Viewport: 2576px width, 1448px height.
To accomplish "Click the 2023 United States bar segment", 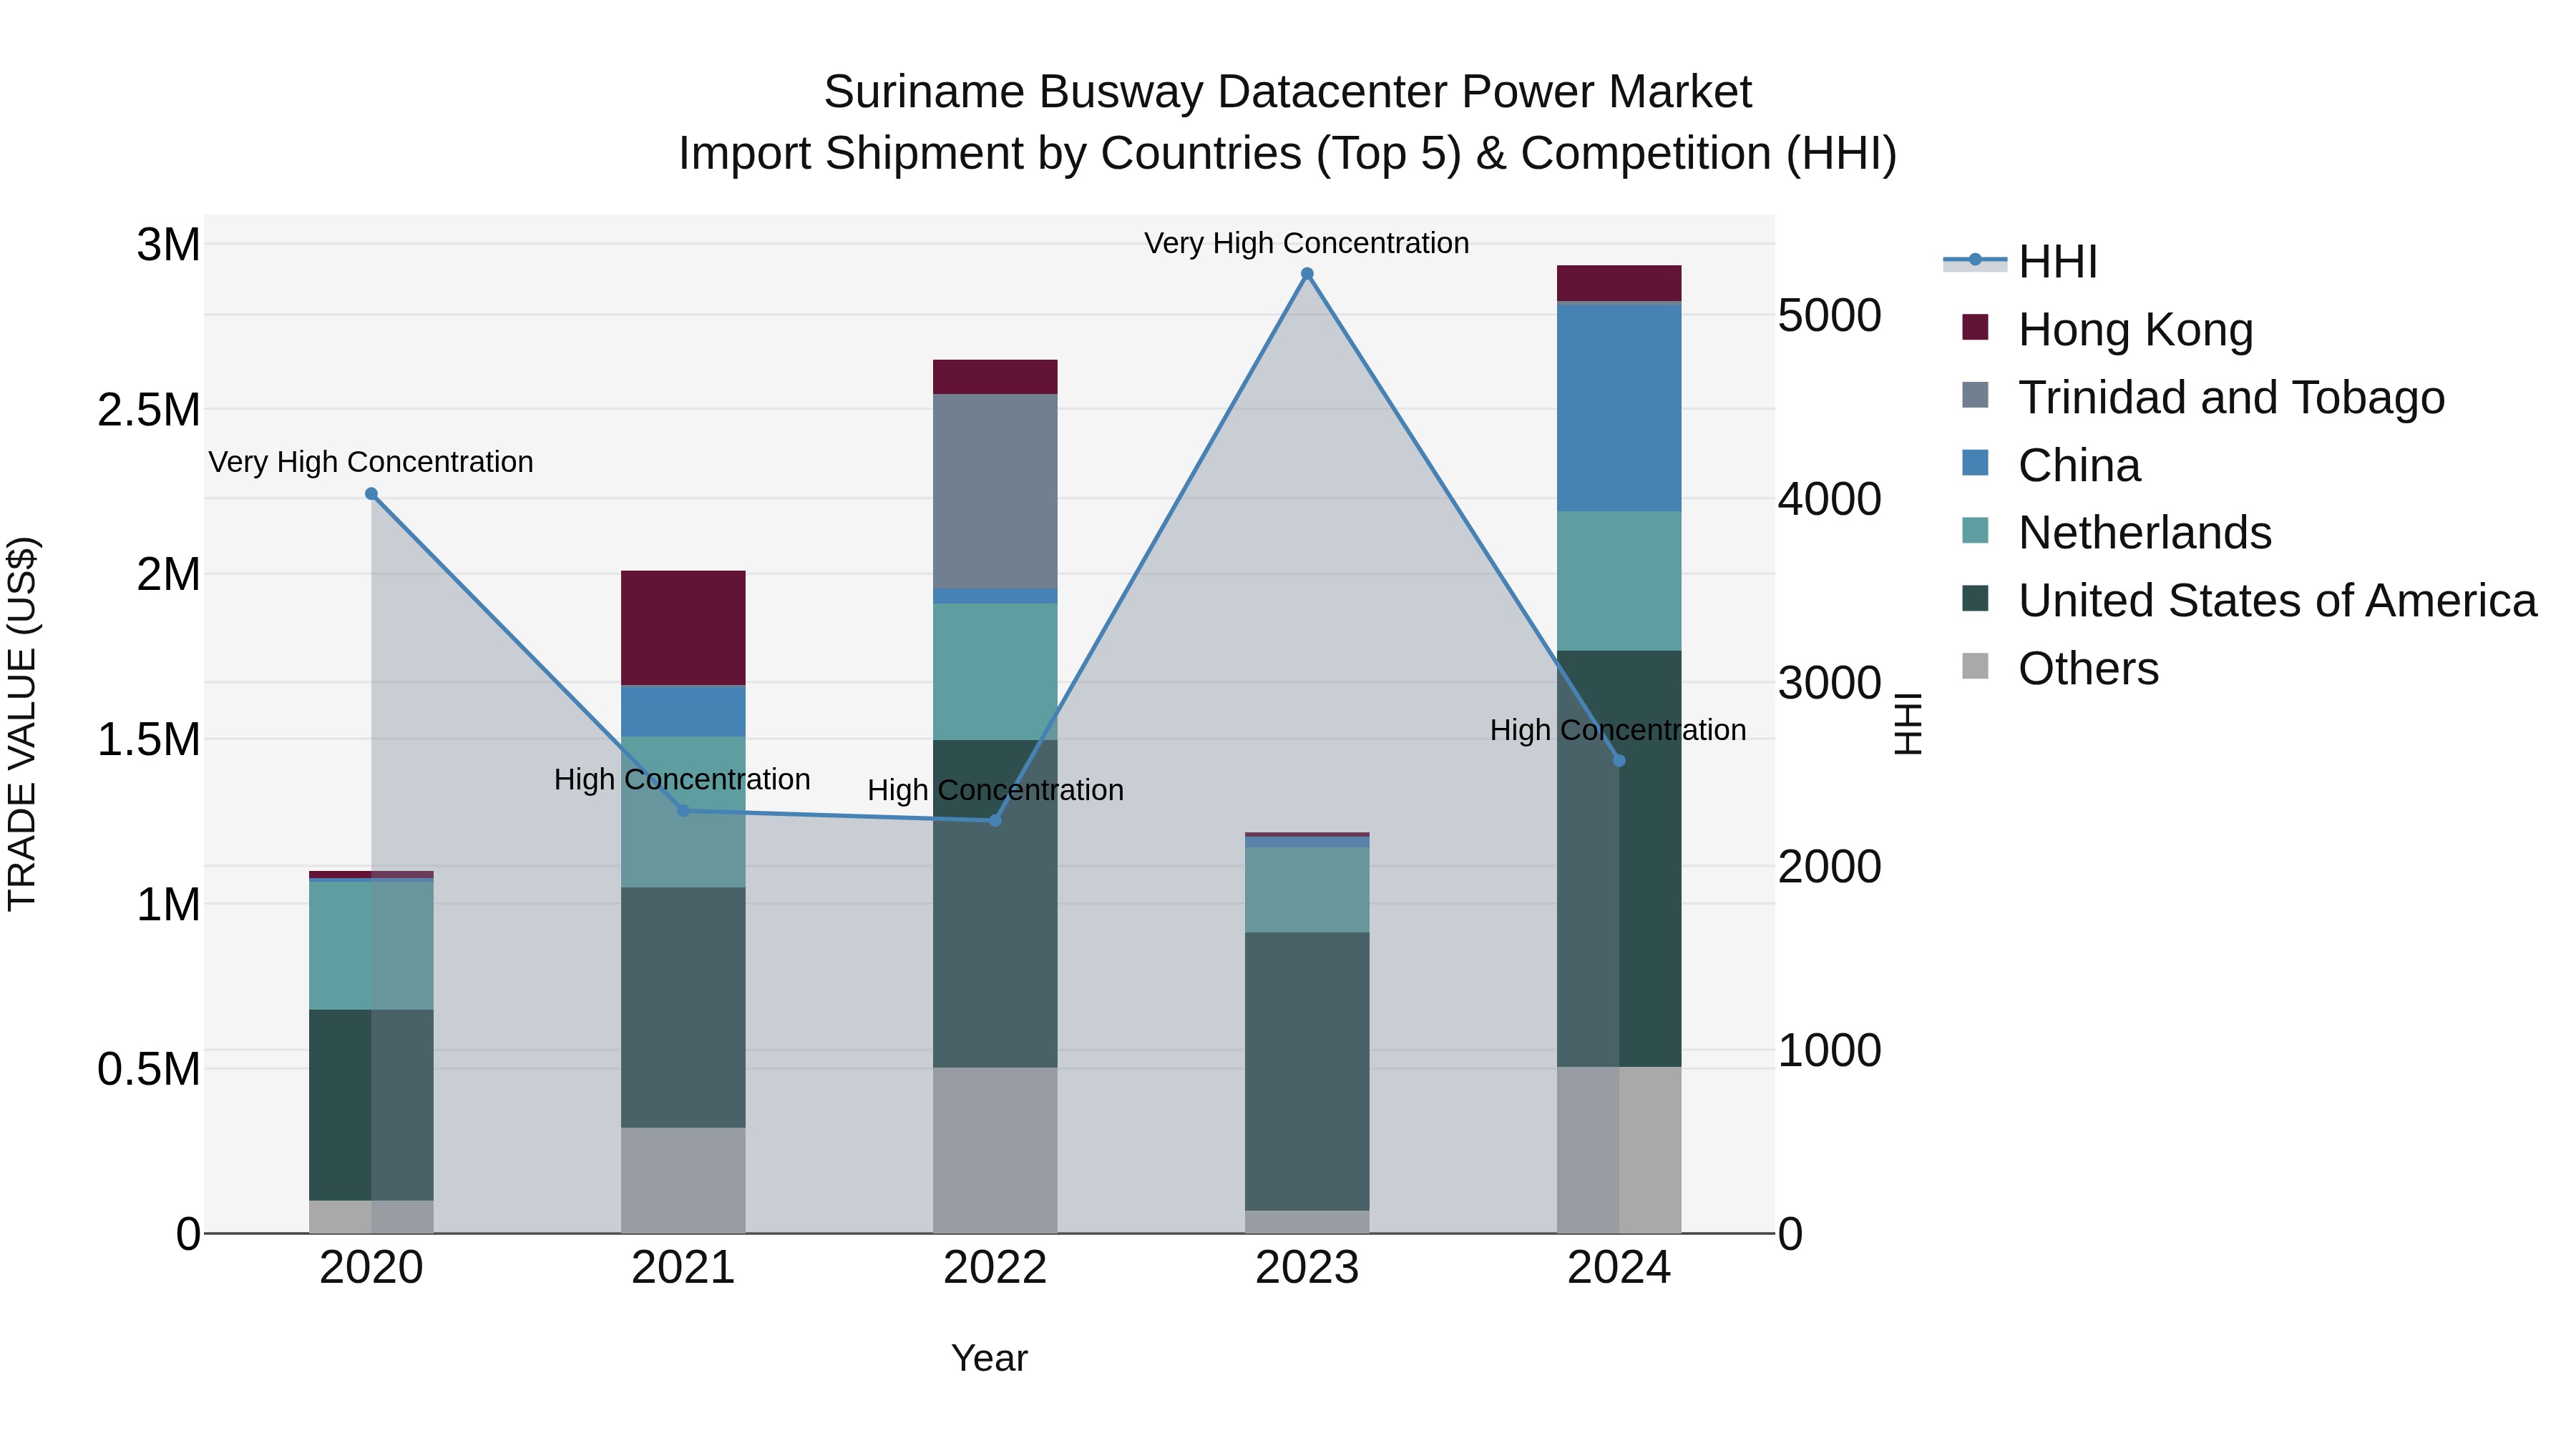I will (1307, 1071).
